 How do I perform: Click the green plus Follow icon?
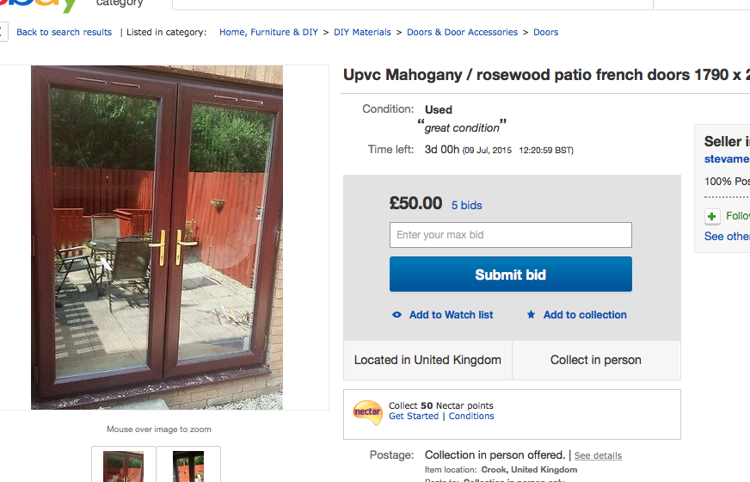click(712, 216)
